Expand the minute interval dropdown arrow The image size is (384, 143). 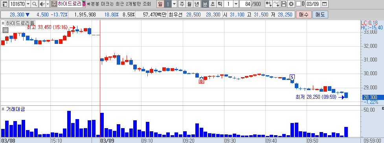point(235,4)
